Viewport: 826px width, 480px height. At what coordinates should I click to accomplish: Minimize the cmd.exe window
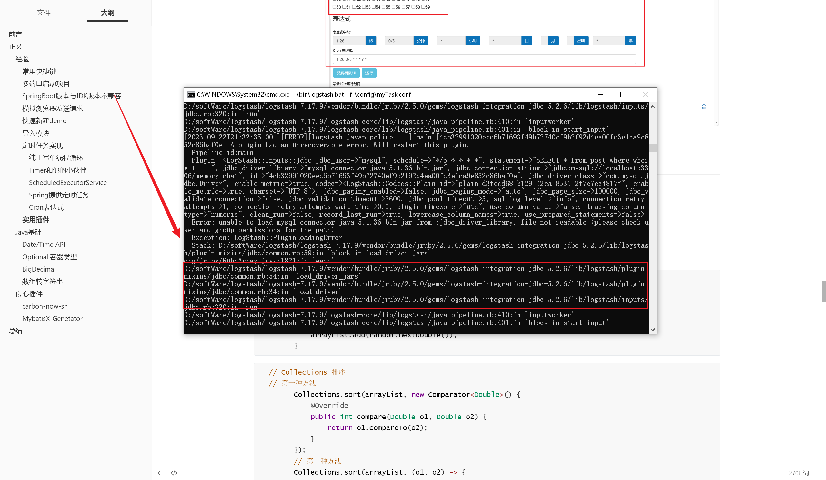[x=600, y=95]
